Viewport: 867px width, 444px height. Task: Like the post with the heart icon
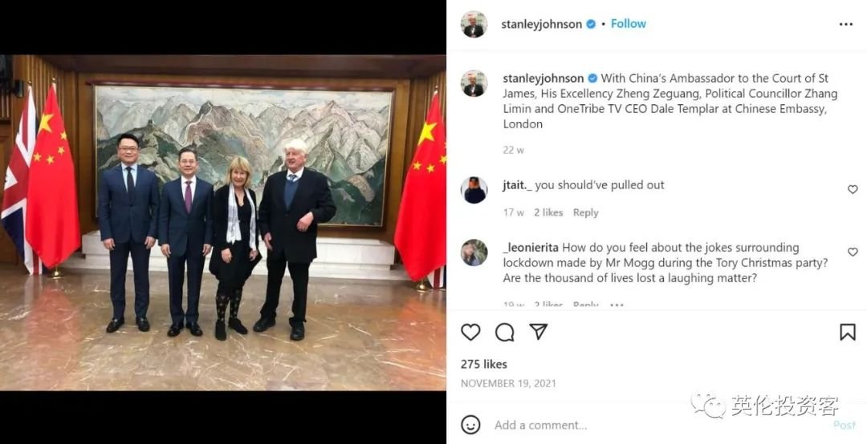470,332
